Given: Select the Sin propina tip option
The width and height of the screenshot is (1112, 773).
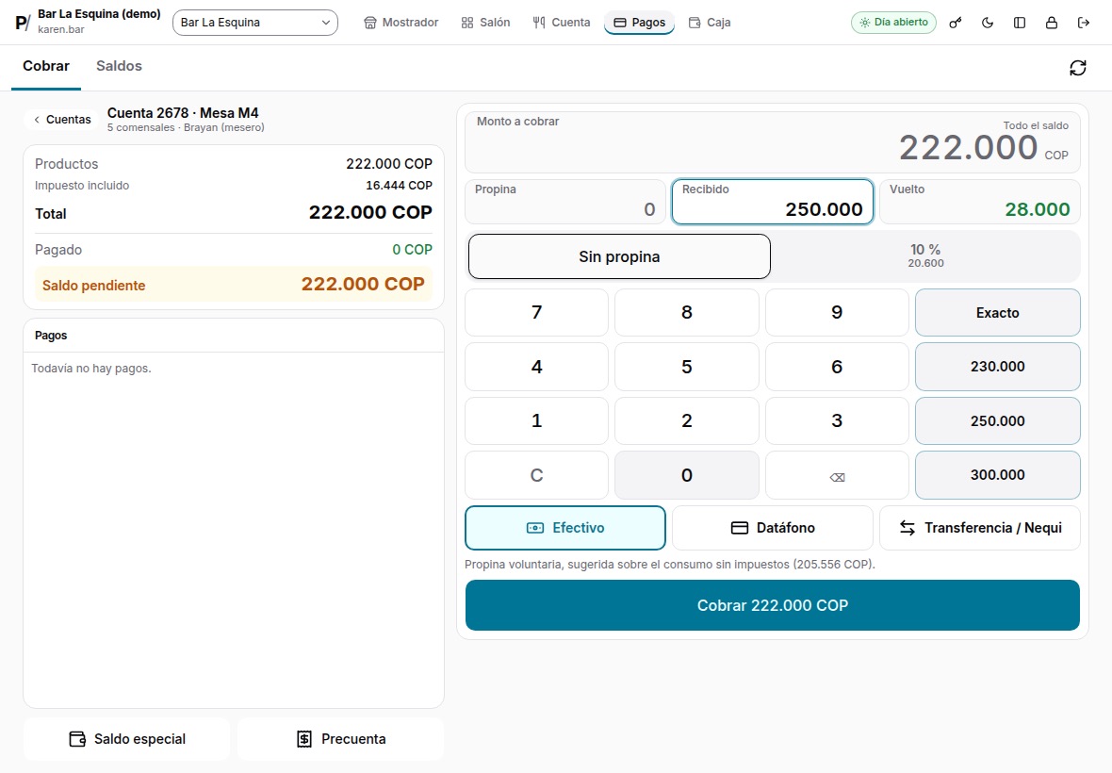Looking at the screenshot, I should pos(619,256).
